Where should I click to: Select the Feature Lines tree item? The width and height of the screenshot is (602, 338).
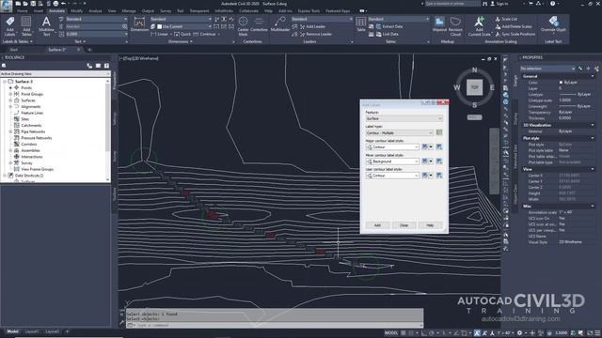32,113
